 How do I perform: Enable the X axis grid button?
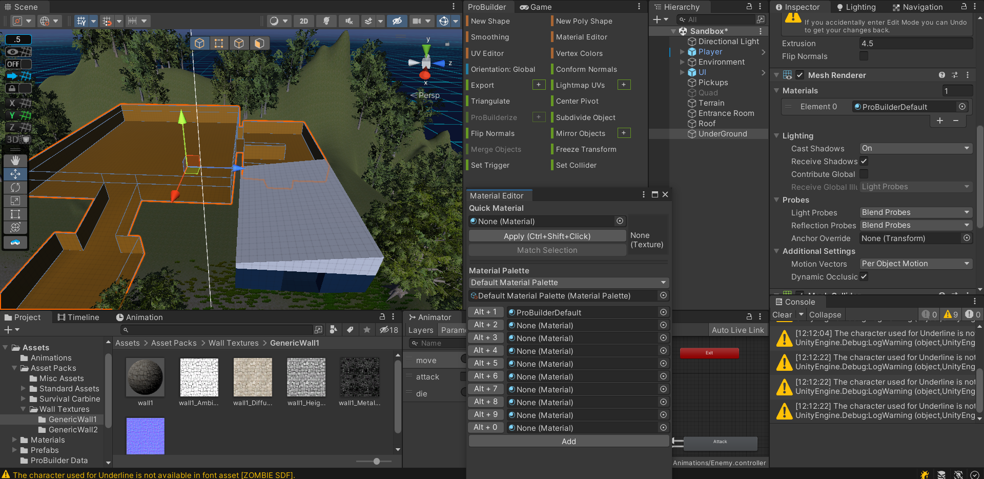[18, 103]
